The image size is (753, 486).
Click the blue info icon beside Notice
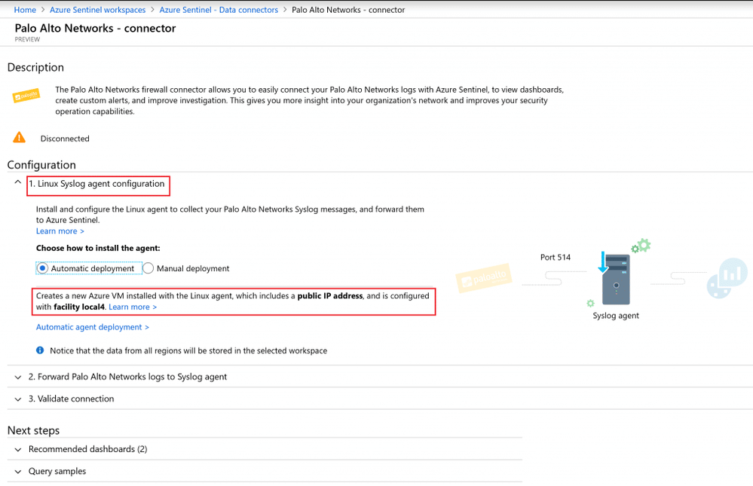(40, 350)
